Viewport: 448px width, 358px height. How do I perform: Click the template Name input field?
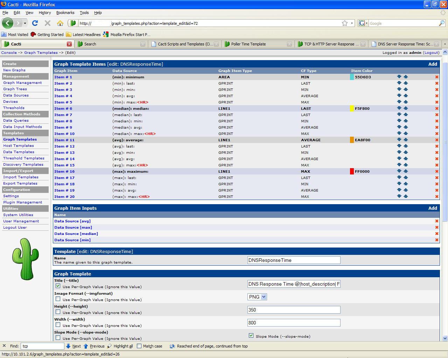click(x=294, y=260)
